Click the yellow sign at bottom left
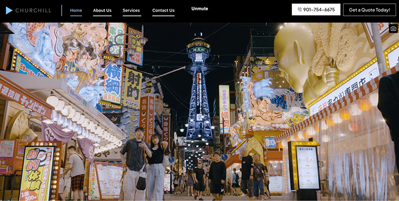Viewport: 399px width, 201px height. click(36, 173)
